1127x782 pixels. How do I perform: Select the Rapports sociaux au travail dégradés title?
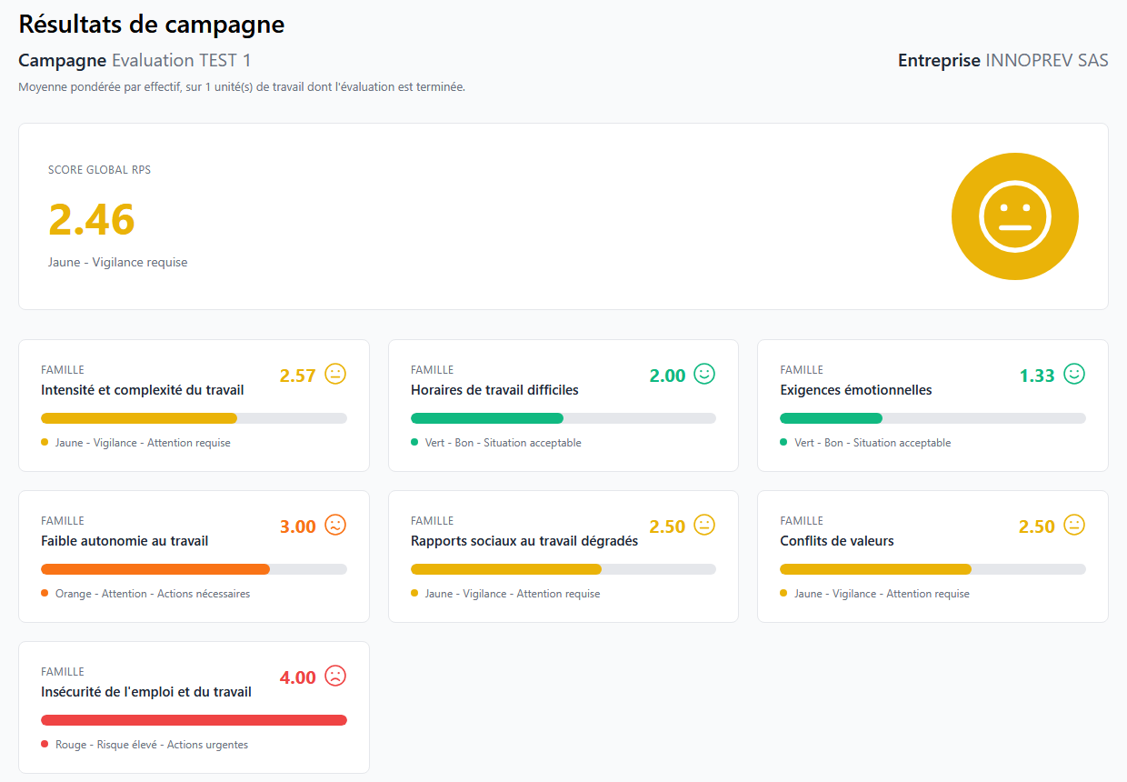524,541
